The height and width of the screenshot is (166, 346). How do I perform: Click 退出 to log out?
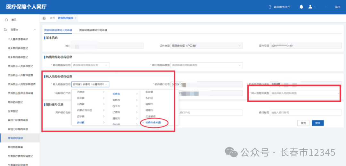tap(337, 7)
